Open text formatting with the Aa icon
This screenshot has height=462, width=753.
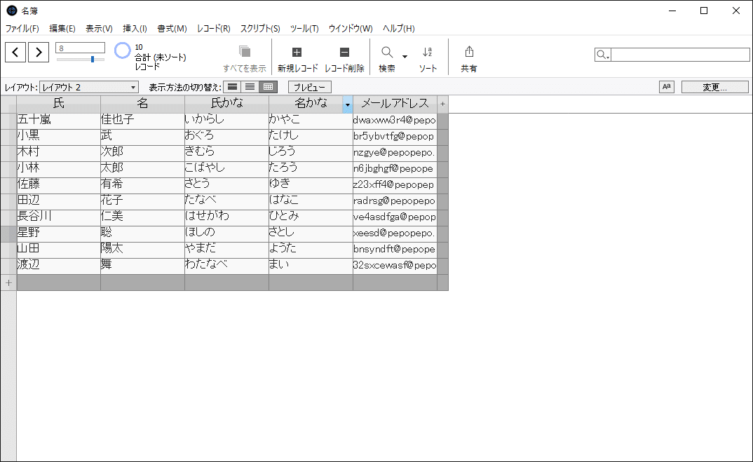click(x=666, y=86)
